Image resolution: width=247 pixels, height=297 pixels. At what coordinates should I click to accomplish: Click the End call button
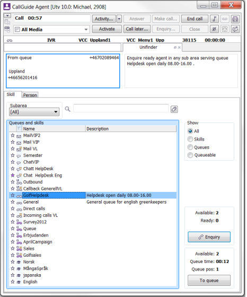tap(195, 19)
